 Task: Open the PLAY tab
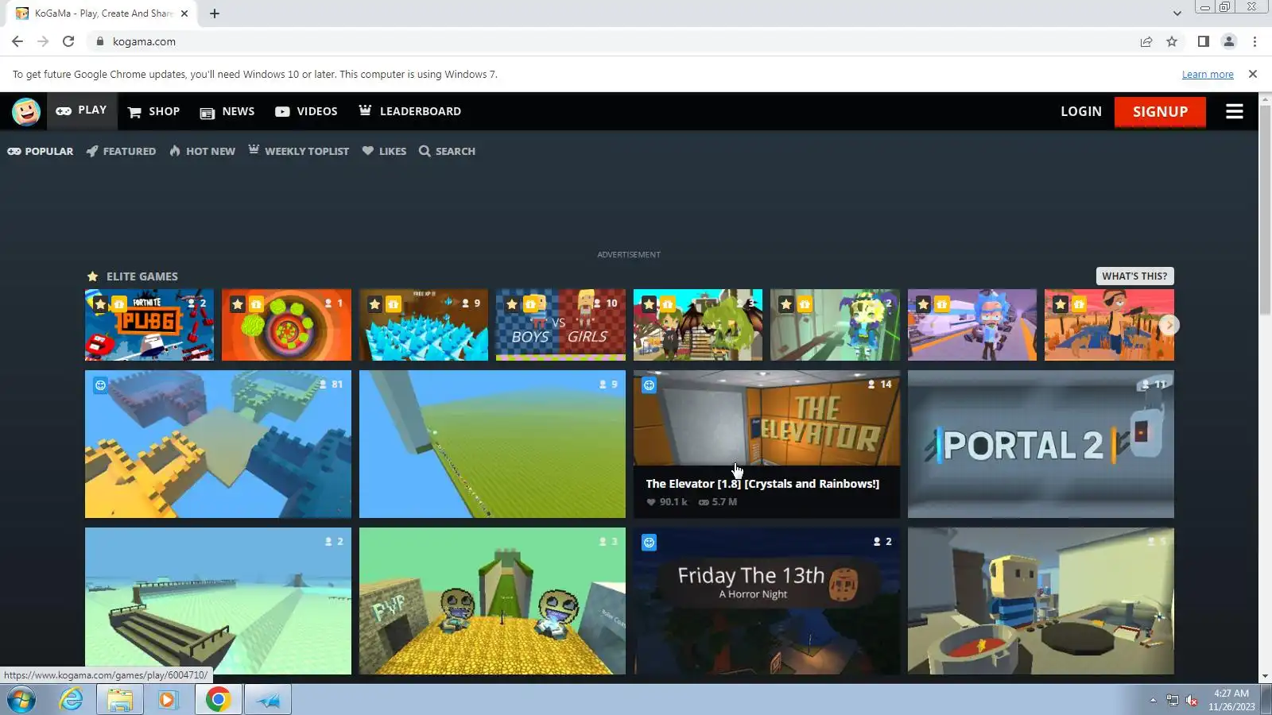click(x=81, y=110)
